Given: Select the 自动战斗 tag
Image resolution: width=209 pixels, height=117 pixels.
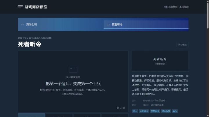Looking at the screenshot, I should pyautogui.click(x=144, y=111).
